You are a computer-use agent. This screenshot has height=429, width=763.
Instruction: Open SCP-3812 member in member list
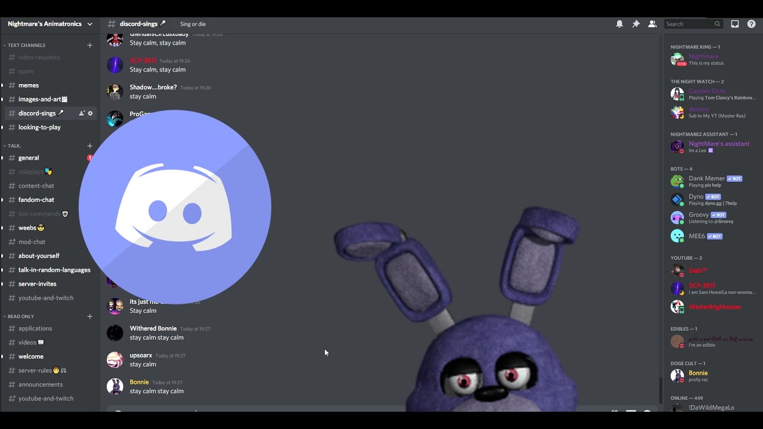(713, 288)
